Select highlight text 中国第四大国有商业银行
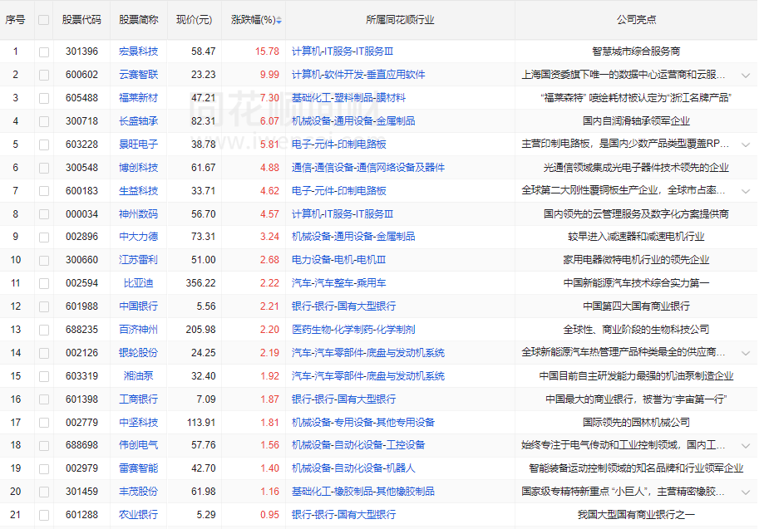The width and height of the screenshot is (764, 529). pyautogui.click(x=636, y=306)
